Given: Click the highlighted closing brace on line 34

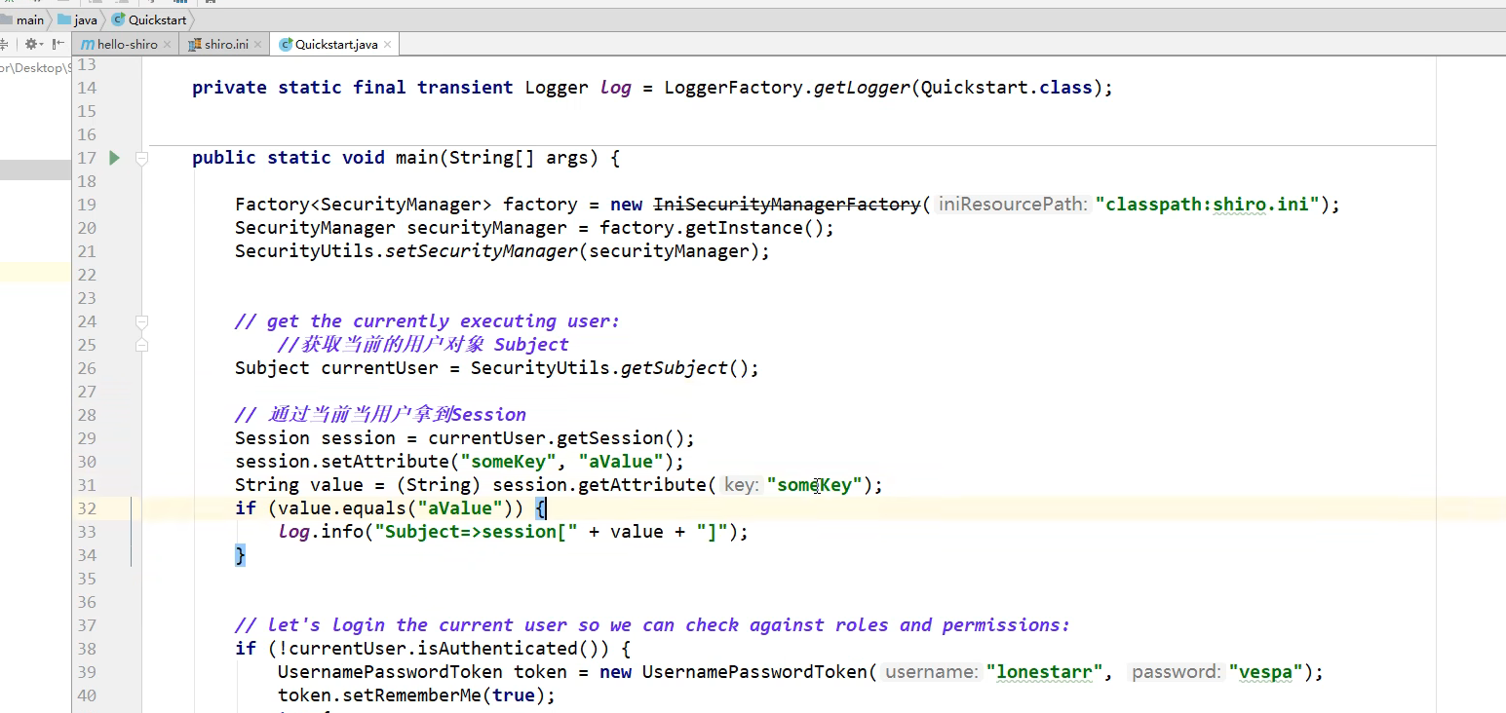Looking at the screenshot, I should coord(240,555).
